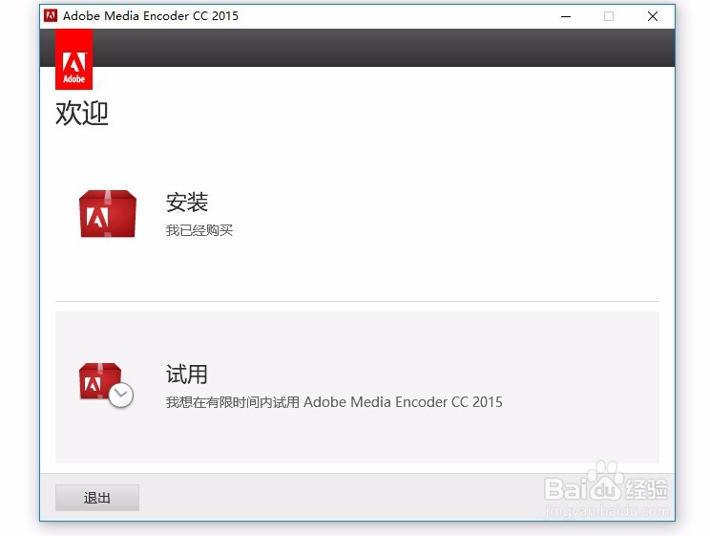This screenshot has height=536, width=710.
Task: Select the 试用 trial option
Action: tap(357, 387)
